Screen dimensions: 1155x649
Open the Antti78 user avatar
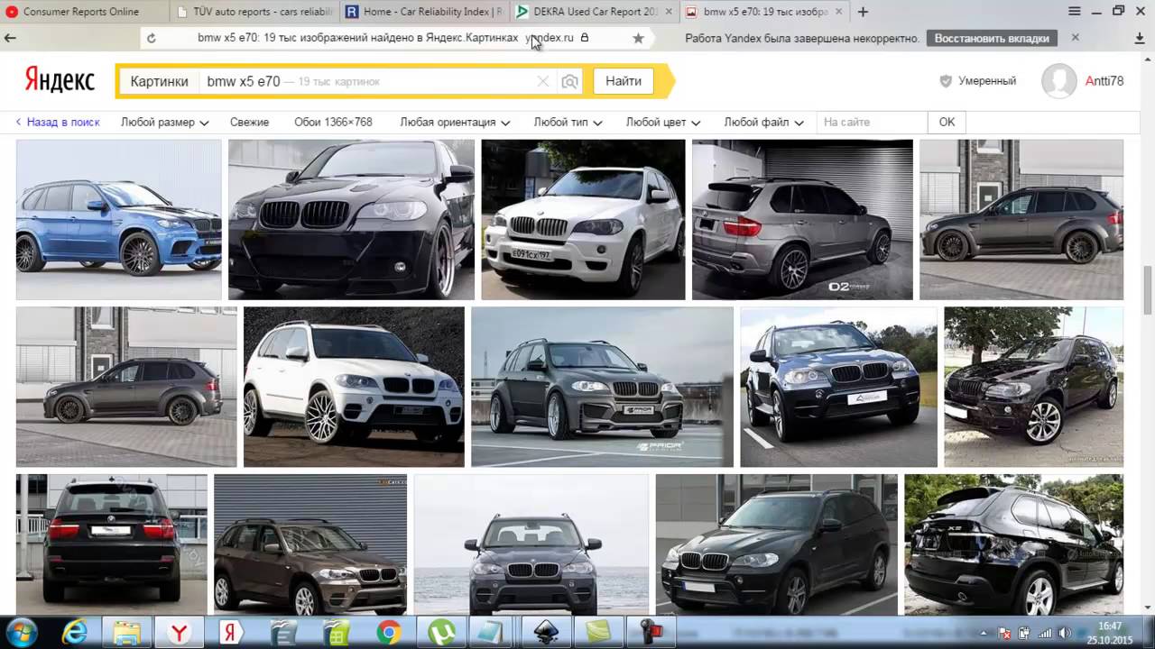[x=1059, y=81]
